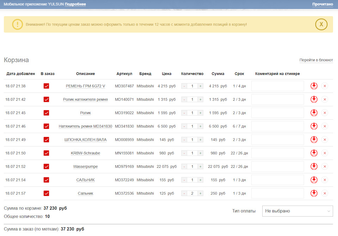The width and height of the screenshot is (338, 236).
Task: Click the download icon for Ролик натяжителя ремня
Action: tap(314, 99)
